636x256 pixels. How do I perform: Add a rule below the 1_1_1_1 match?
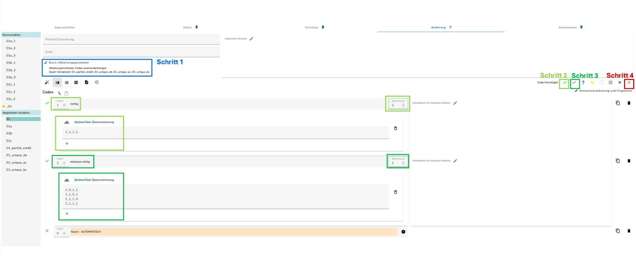(67, 143)
